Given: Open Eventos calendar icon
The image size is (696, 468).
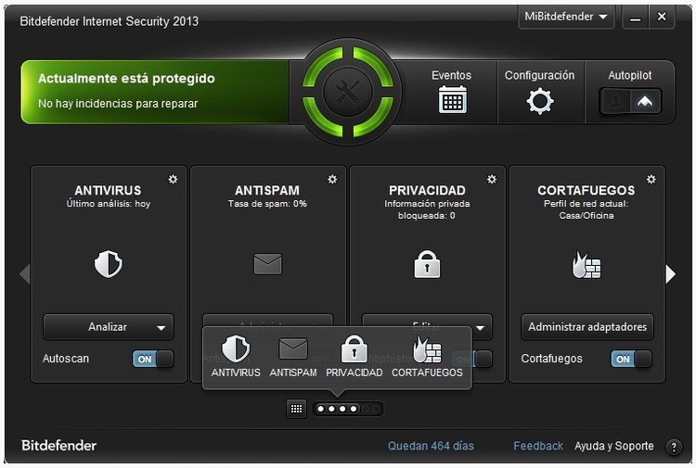Looking at the screenshot, I should tap(452, 99).
